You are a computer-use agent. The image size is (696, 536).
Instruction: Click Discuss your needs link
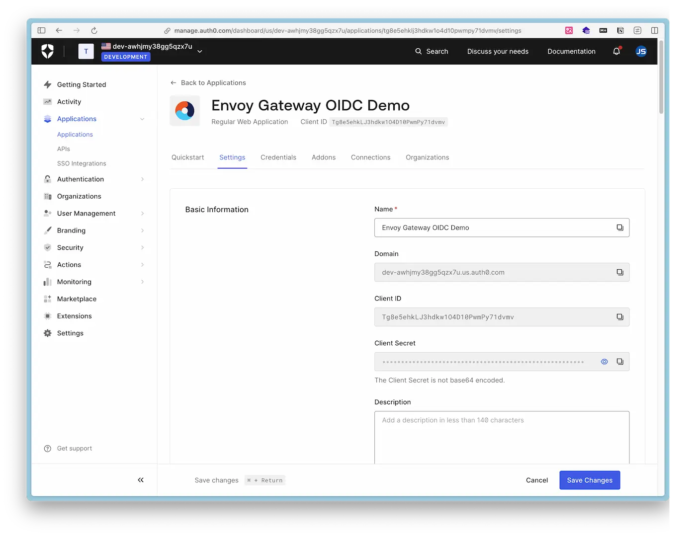pos(498,52)
